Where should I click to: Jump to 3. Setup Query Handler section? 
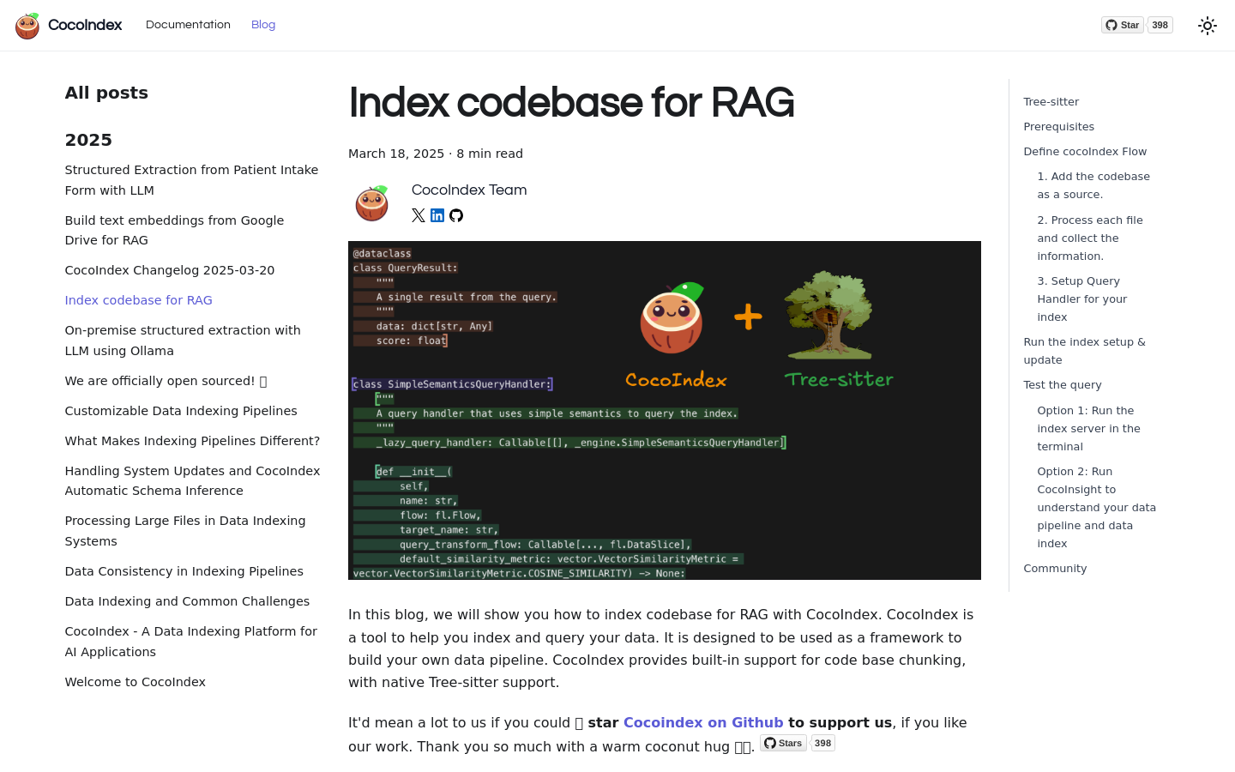(x=1082, y=299)
